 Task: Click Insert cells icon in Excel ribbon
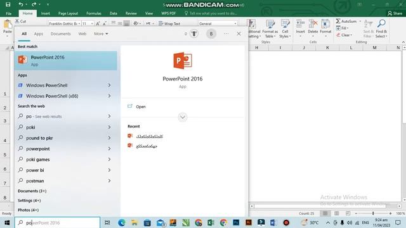(300, 23)
